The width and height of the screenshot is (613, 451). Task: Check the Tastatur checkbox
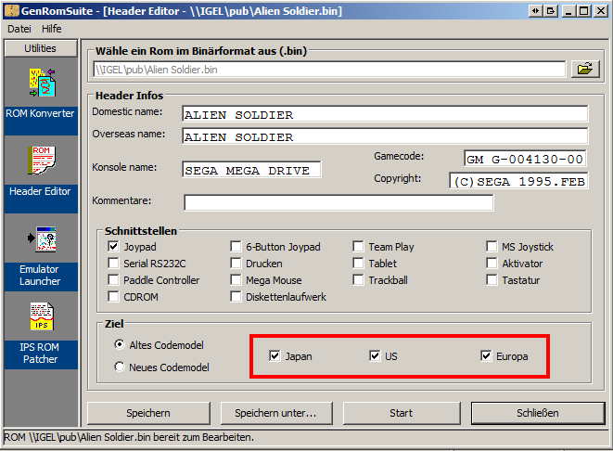point(492,280)
